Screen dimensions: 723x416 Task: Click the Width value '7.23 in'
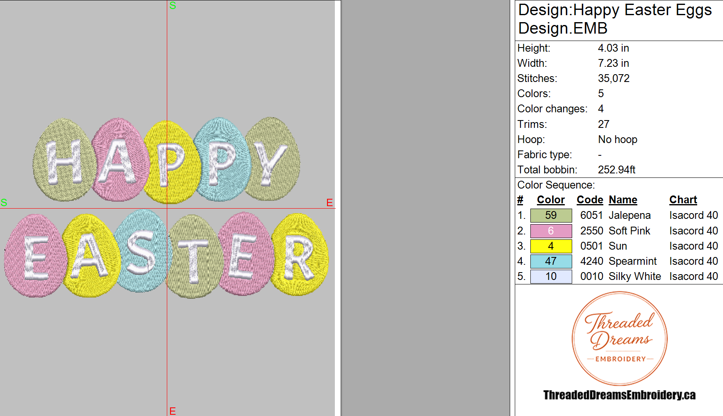pyautogui.click(x=613, y=63)
